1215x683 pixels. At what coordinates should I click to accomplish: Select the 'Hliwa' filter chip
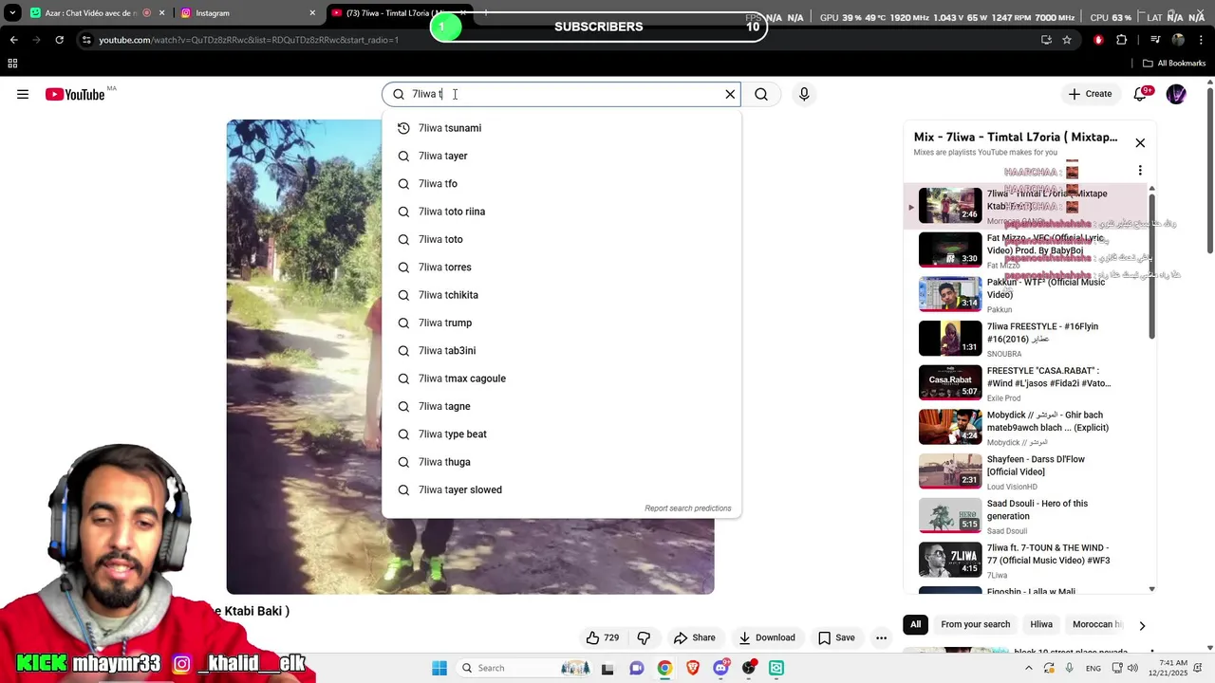click(1041, 624)
